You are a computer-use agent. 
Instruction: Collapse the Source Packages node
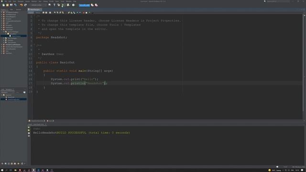pyautogui.click(x=3, y=32)
